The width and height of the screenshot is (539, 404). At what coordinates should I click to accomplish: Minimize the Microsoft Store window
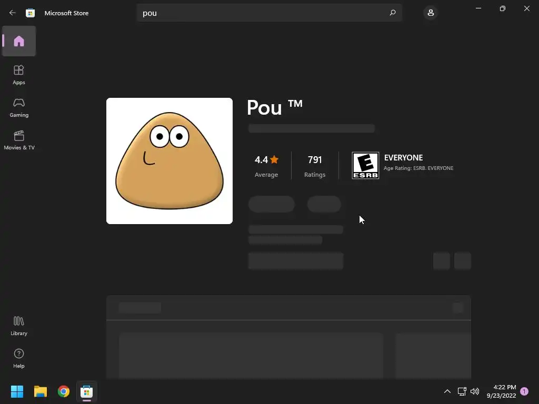[478, 8]
